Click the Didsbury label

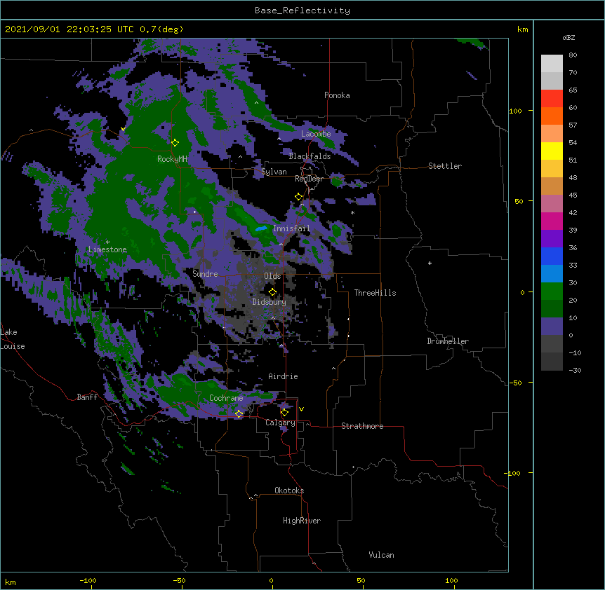270,302
